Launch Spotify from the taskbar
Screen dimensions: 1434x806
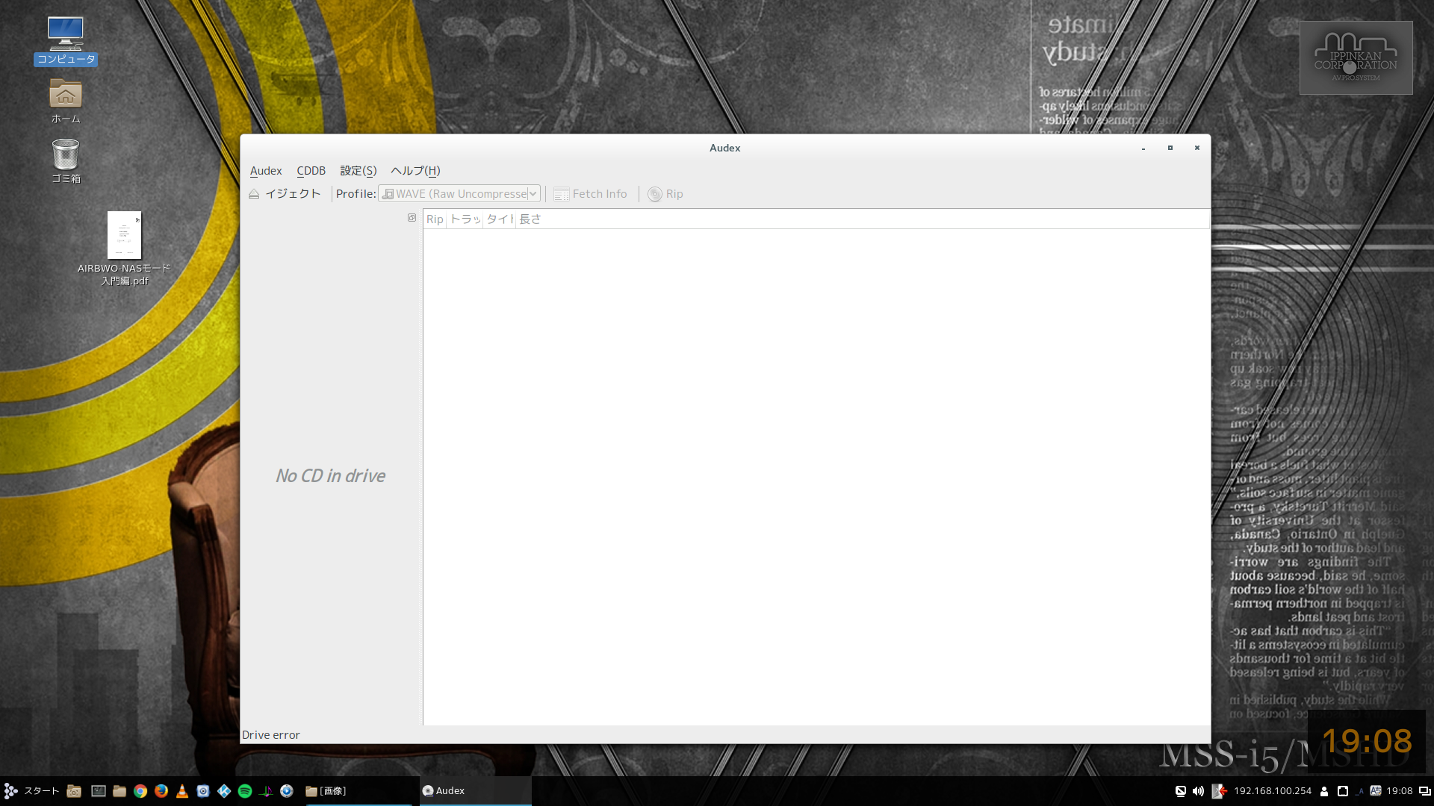(x=245, y=791)
